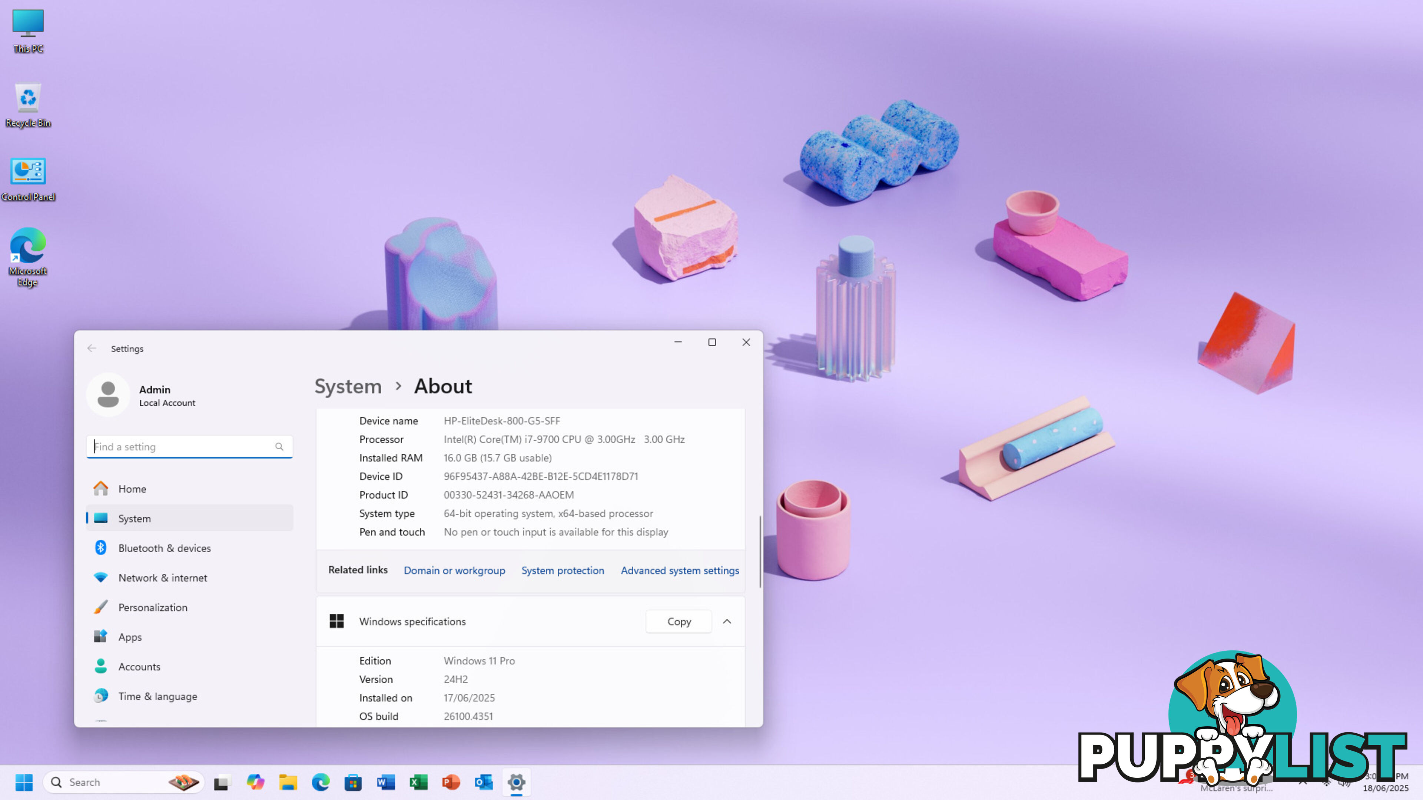Click the taskbar date 18/06/2025
Viewport: 1423px width, 800px height.
(x=1386, y=789)
